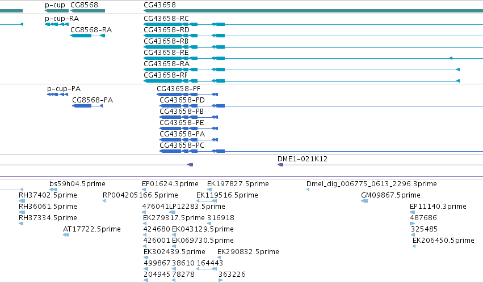Pick EST EK290832.5prime
The width and height of the screenshot is (483, 283).
click(x=248, y=252)
